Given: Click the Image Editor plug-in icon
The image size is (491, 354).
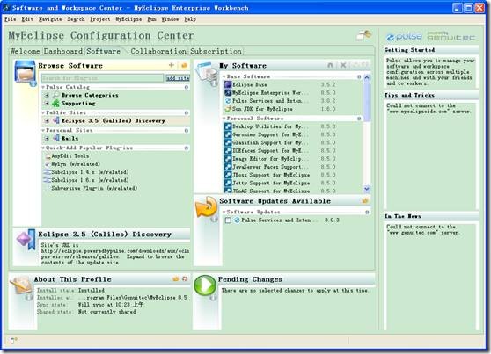Looking at the screenshot, I should point(228,158).
